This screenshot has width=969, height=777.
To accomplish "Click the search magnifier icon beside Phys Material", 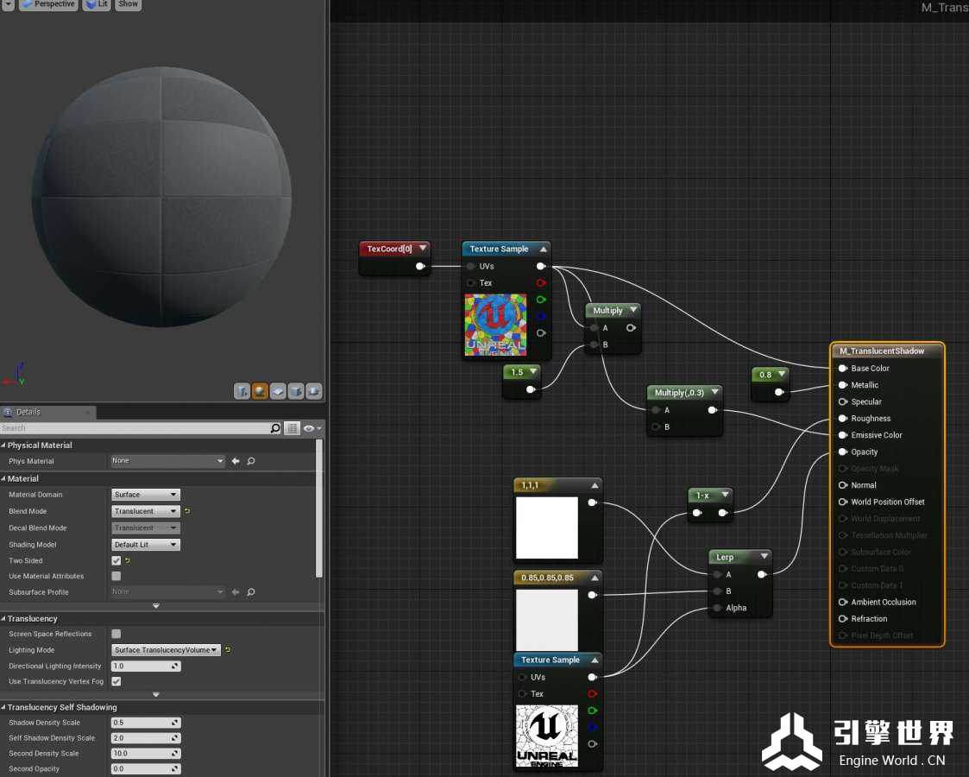I will tap(251, 461).
